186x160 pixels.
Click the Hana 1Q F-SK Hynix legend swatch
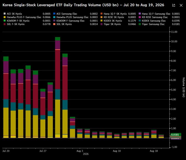tap(101, 14)
